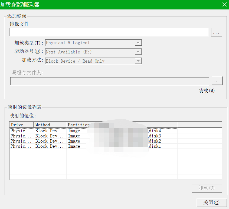Image resolution: width=229 pixels, height=209 pixels.
Task: Sort by the Drive column header
Action: coord(21,125)
